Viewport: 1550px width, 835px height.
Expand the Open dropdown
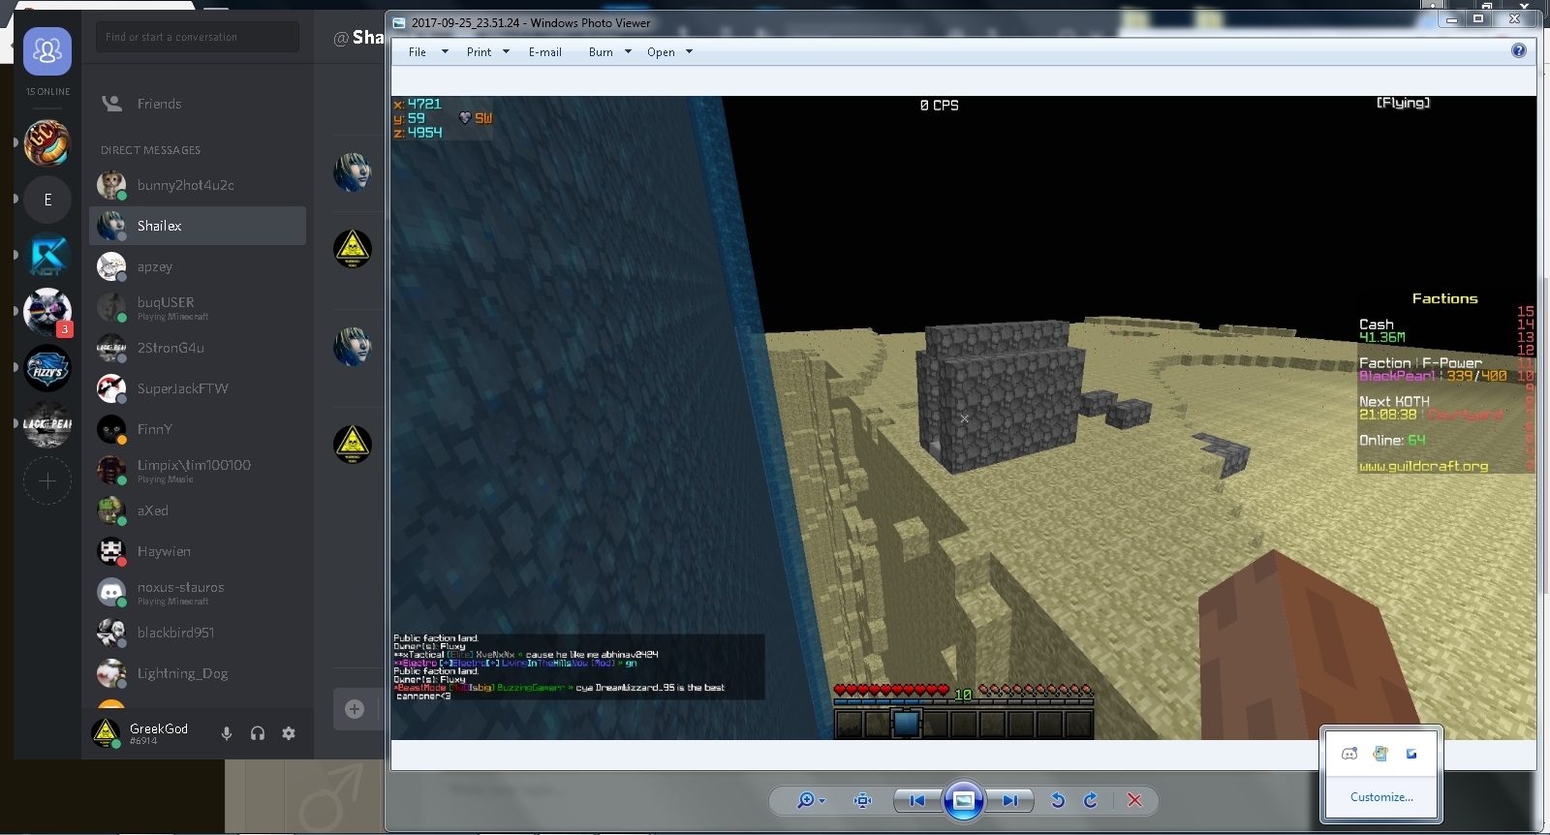click(689, 52)
